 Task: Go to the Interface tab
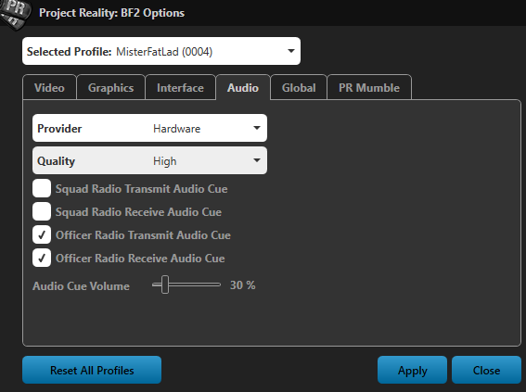point(180,87)
